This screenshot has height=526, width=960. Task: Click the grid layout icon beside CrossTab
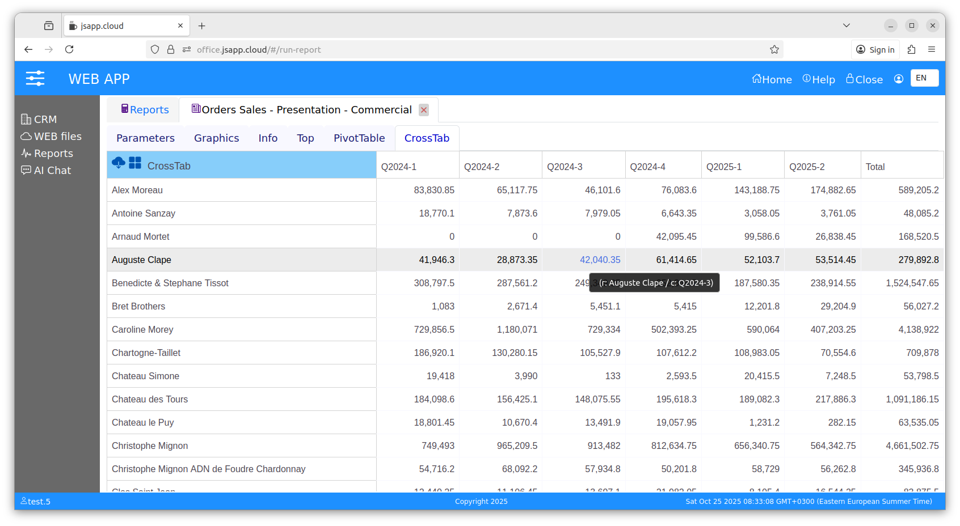pyautogui.click(x=135, y=163)
